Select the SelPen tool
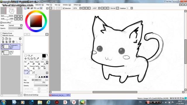The width and height of the screenshot is (187, 105). coord(38,67)
